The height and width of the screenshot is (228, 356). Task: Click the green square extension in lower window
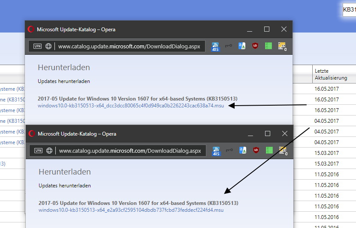269,150
